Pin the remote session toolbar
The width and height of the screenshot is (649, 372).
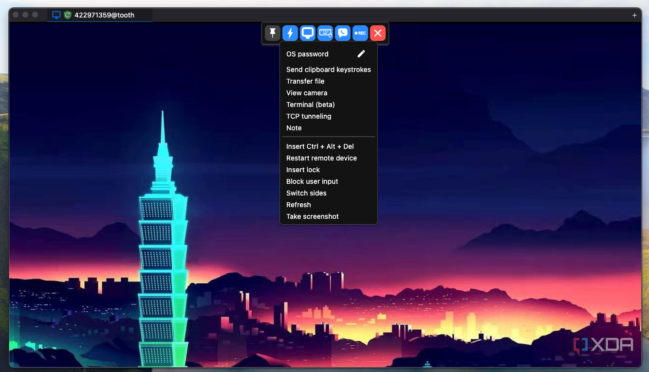[273, 33]
